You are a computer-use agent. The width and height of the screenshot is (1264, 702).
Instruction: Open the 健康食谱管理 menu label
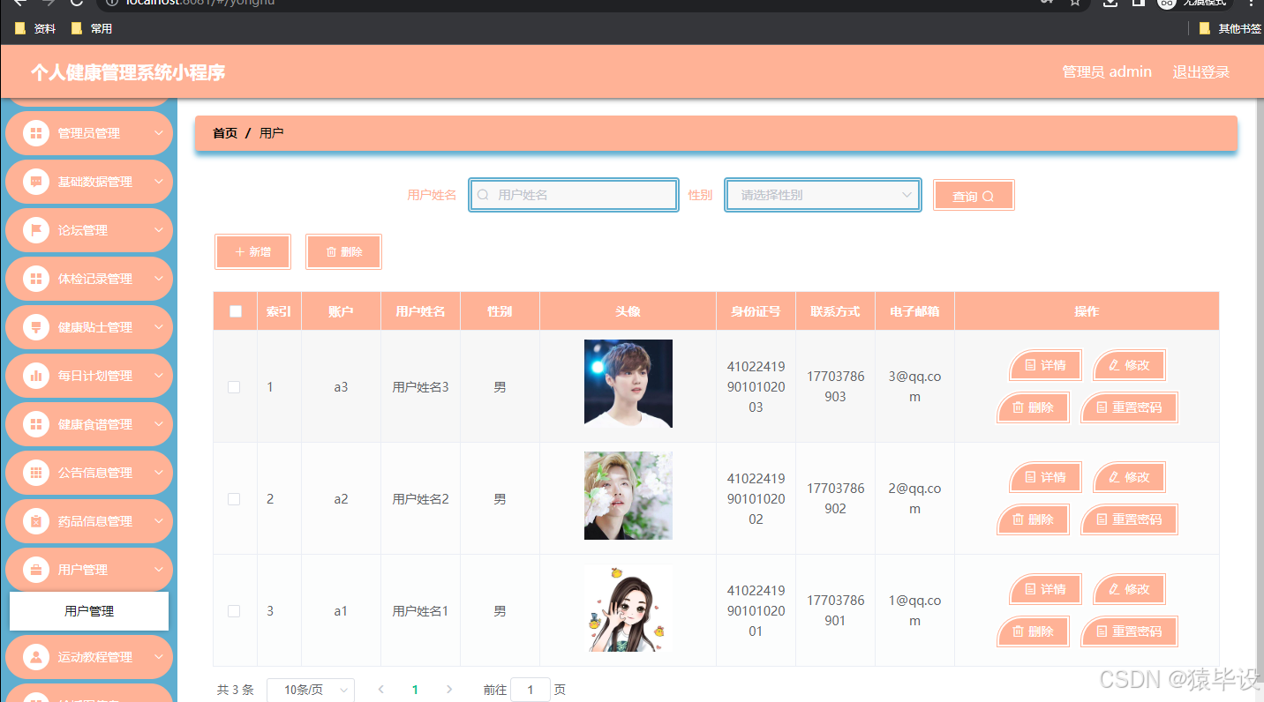(95, 424)
